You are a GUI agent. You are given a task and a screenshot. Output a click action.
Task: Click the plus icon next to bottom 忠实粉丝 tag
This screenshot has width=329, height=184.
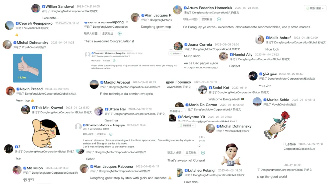coord(203,153)
